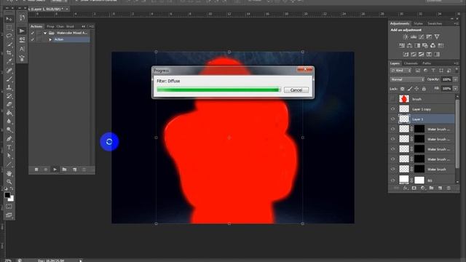The height and width of the screenshot is (262, 466).
Task: Expand the Action item steps
Action: point(50,39)
